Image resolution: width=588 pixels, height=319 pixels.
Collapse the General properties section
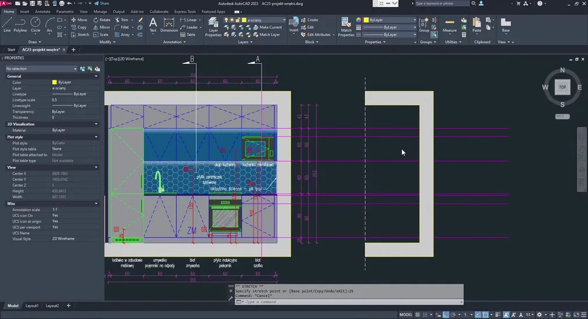[96, 76]
